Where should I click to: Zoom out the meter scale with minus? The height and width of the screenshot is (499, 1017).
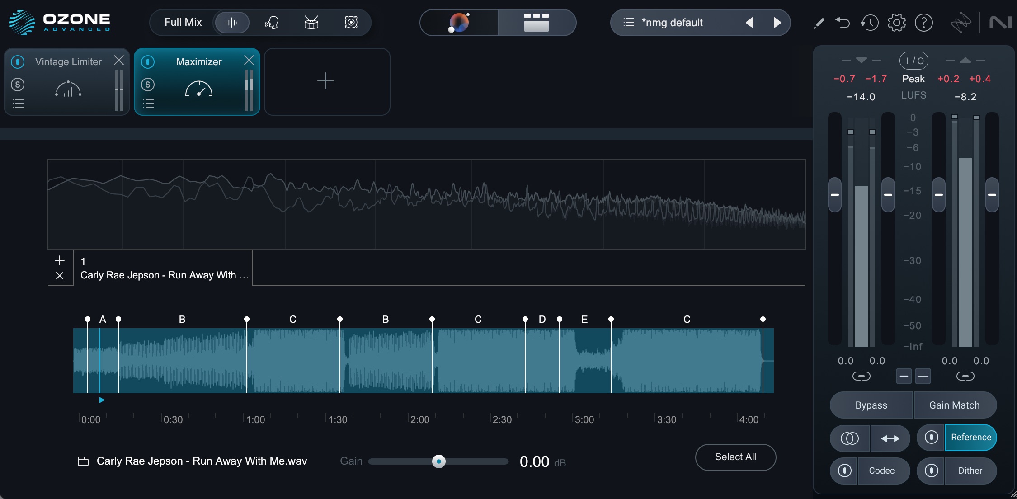coord(904,376)
